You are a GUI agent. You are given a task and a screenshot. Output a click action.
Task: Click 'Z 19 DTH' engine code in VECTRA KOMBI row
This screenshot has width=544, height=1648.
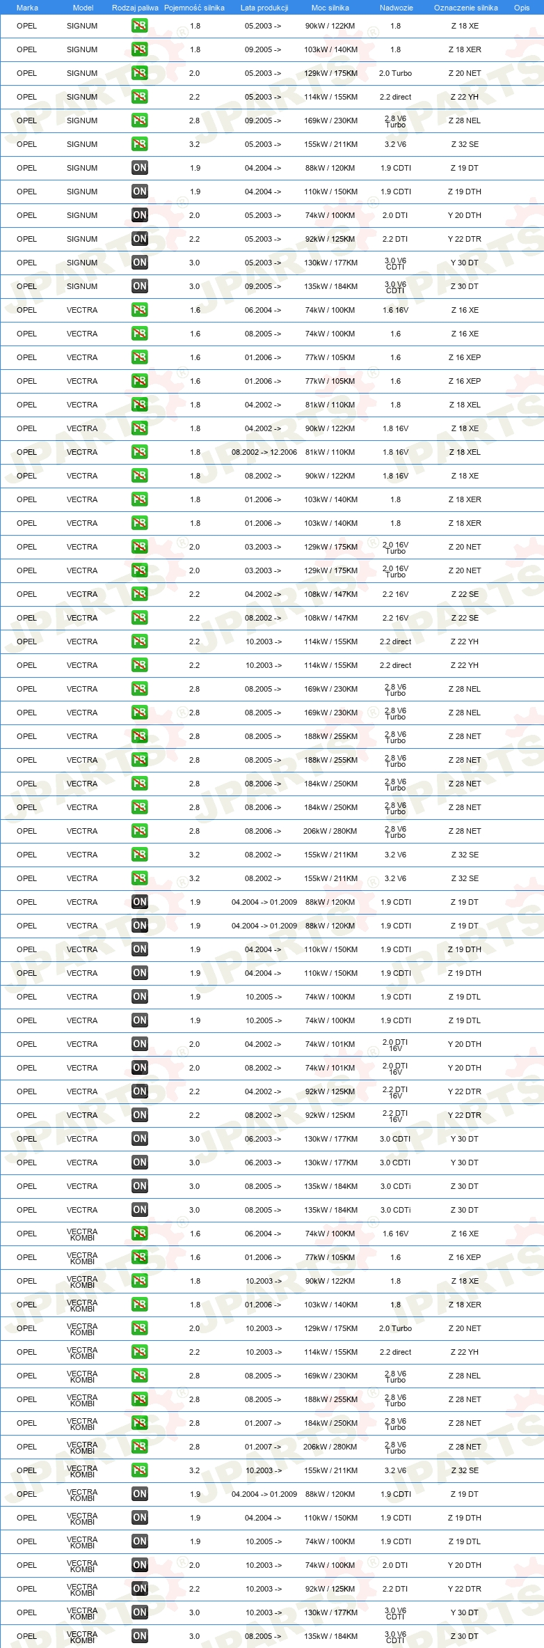coord(465,1518)
